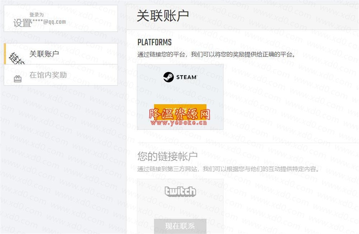Click the Steam logo in the platform card
The image size is (359, 234).
180,77
